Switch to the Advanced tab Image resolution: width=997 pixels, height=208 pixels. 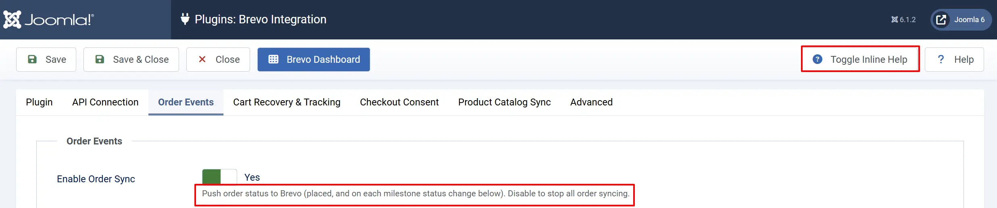point(591,102)
